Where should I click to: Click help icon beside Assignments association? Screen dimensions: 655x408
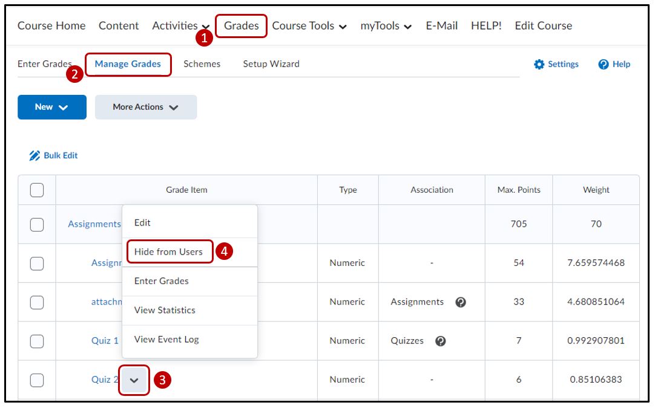click(x=461, y=302)
